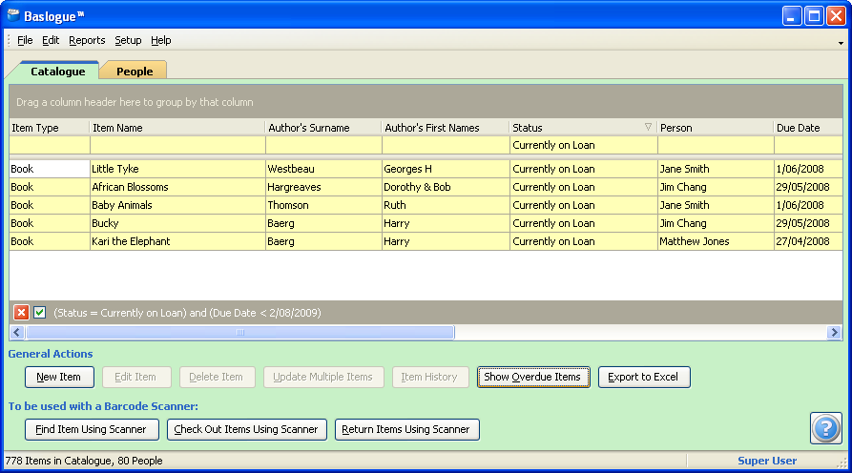This screenshot has height=473, width=852.
Task: Remove the filter with the red X icon
Action: click(x=21, y=312)
